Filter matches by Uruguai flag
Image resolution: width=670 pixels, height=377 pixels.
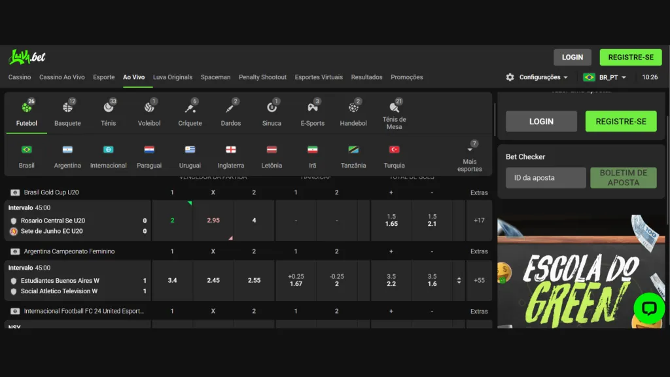pos(190,150)
